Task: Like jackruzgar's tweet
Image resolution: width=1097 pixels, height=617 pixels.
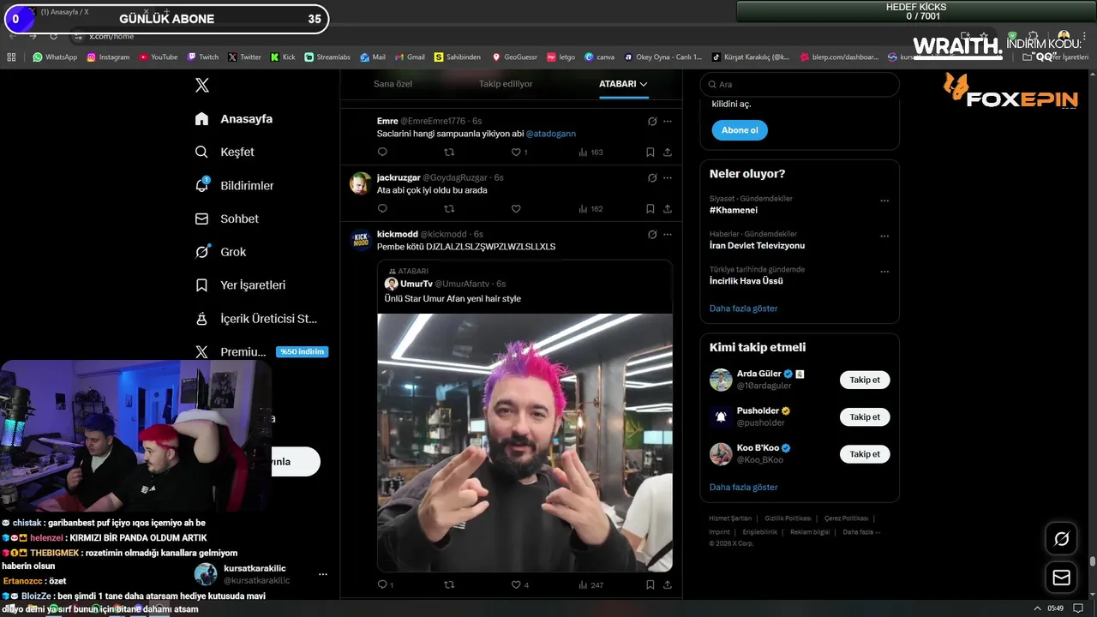Action: coord(516,209)
